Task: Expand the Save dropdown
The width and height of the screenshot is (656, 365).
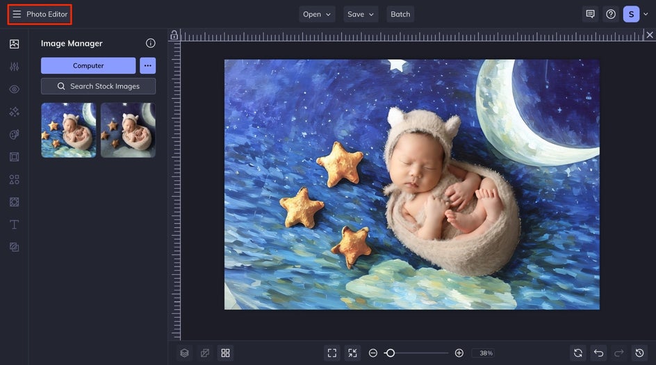Action: tap(361, 14)
